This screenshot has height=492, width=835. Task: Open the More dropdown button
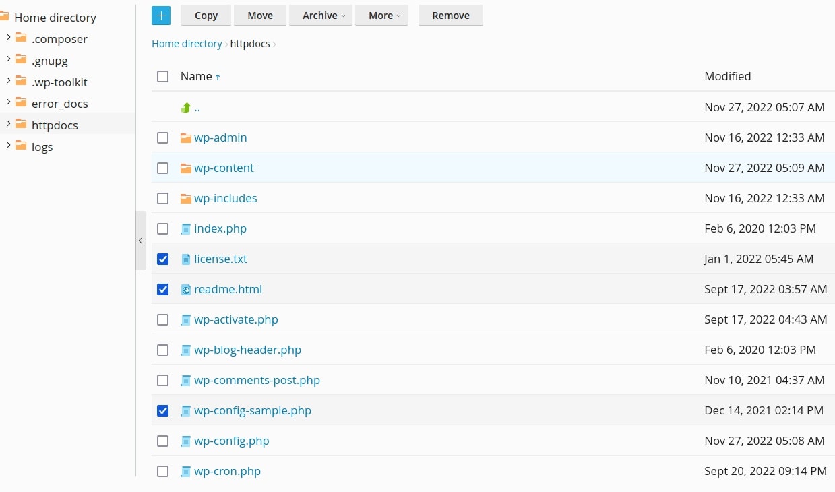381,16
